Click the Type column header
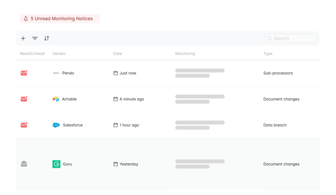 click(268, 54)
